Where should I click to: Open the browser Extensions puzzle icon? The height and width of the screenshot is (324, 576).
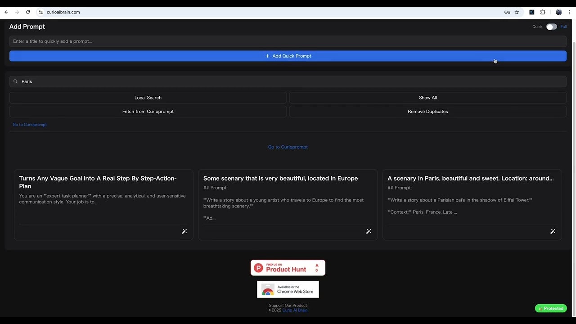pyautogui.click(x=543, y=12)
